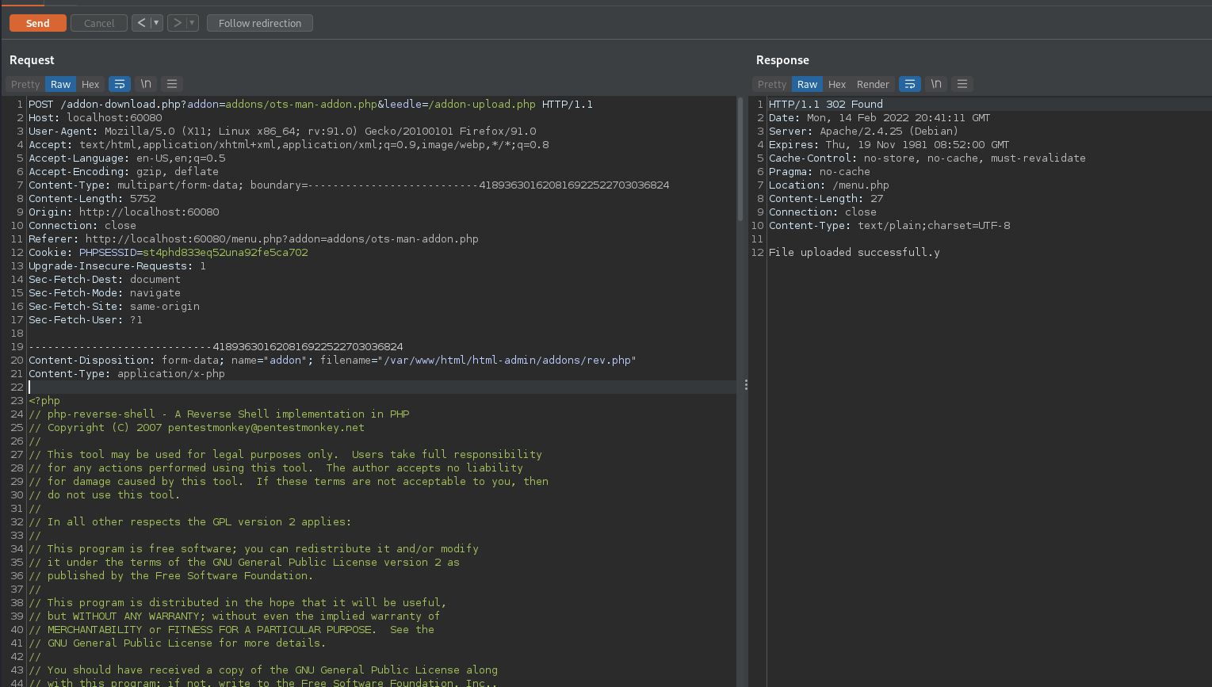Click the Accept-Language header line
Image resolution: width=1212 pixels, height=687 pixels.
click(x=127, y=158)
